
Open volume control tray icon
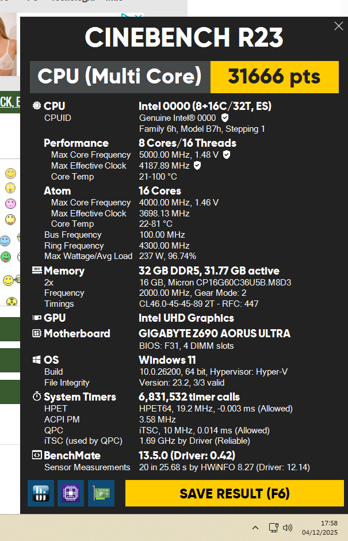[x=287, y=528]
